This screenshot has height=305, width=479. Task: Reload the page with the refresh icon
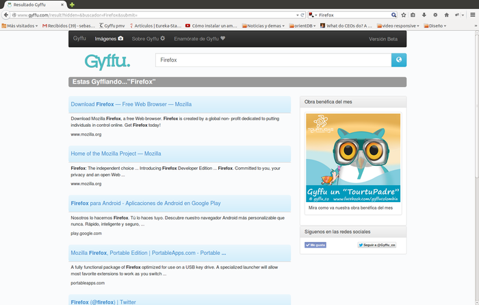coord(302,15)
